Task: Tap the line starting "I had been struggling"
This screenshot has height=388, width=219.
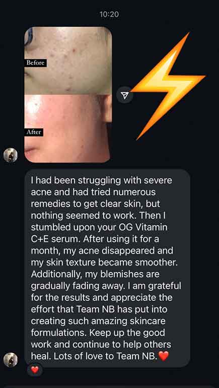Action: click(x=101, y=180)
